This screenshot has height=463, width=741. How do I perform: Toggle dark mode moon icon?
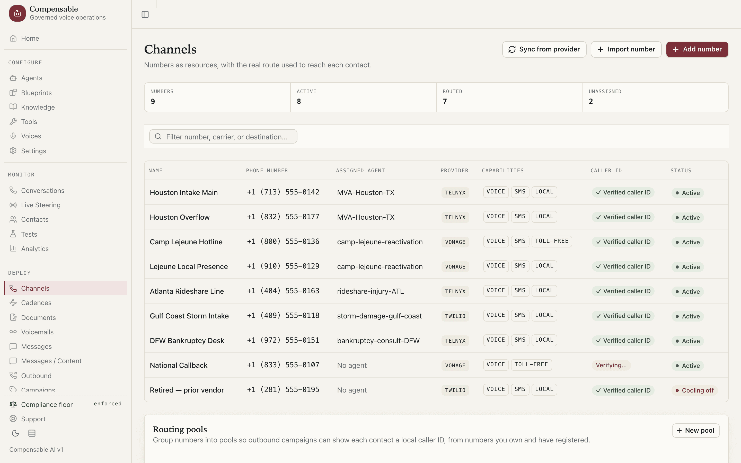pos(15,433)
